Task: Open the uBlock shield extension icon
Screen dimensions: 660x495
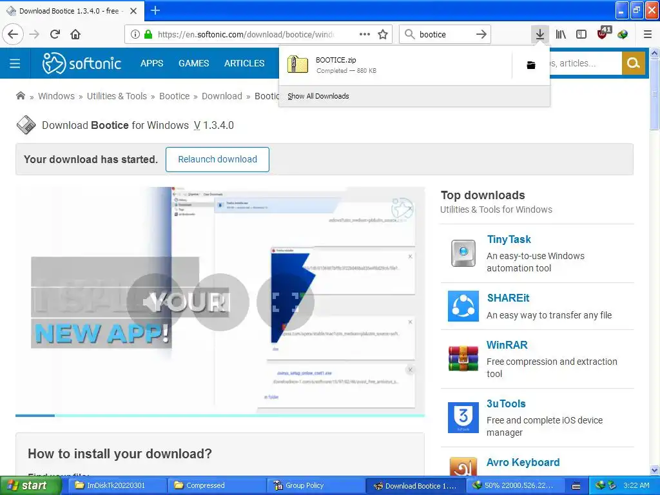Action: pos(603,33)
